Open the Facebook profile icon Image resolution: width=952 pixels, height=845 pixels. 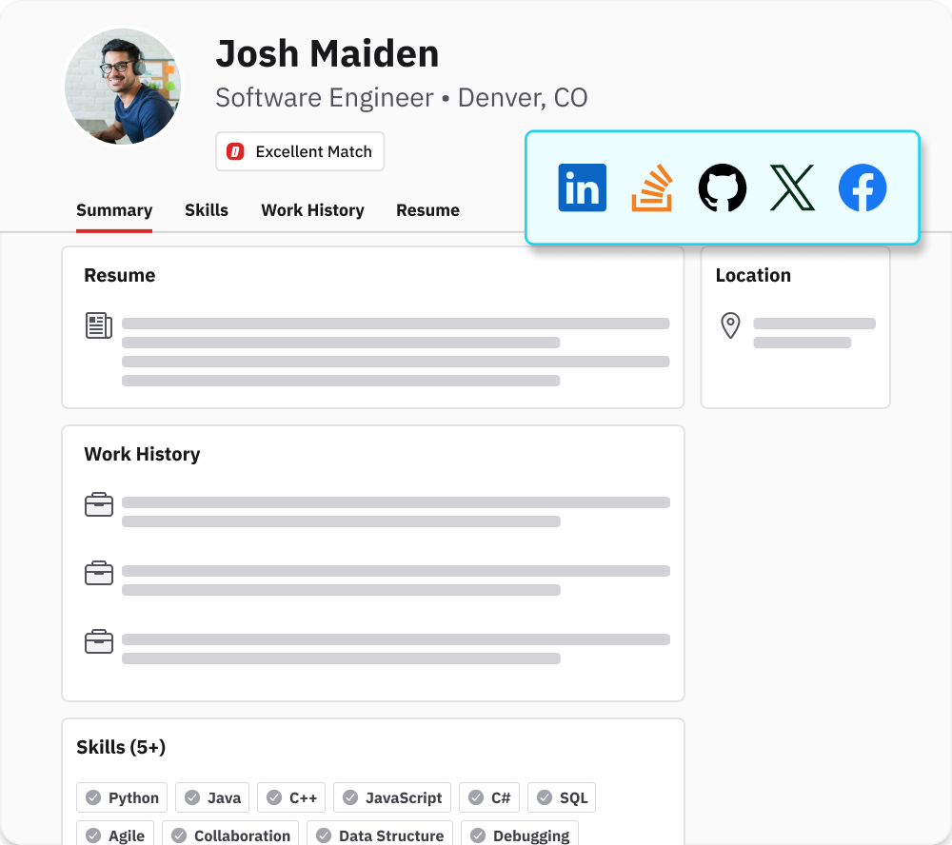click(863, 187)
